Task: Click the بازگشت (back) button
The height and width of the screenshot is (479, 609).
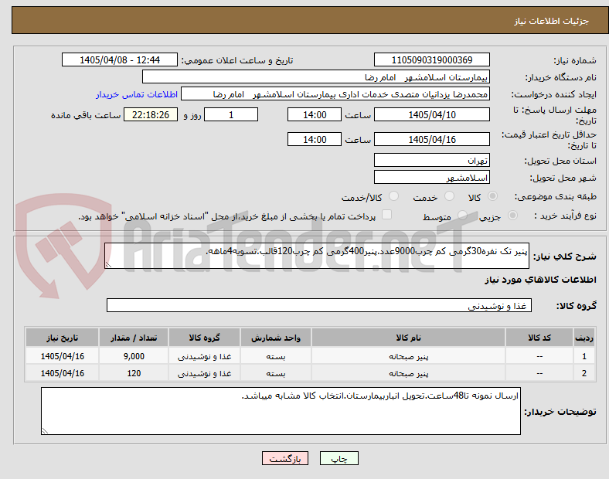Action: pyautogui.click(x=285, y=458)
